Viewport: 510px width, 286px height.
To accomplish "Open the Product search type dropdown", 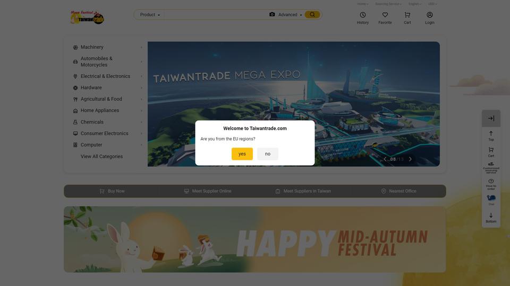I will pyautogui.click(x=150, y=15).
